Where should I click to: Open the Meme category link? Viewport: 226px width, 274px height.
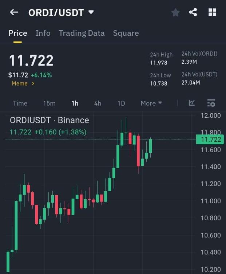pyautogui.click(x=23, y=83)
